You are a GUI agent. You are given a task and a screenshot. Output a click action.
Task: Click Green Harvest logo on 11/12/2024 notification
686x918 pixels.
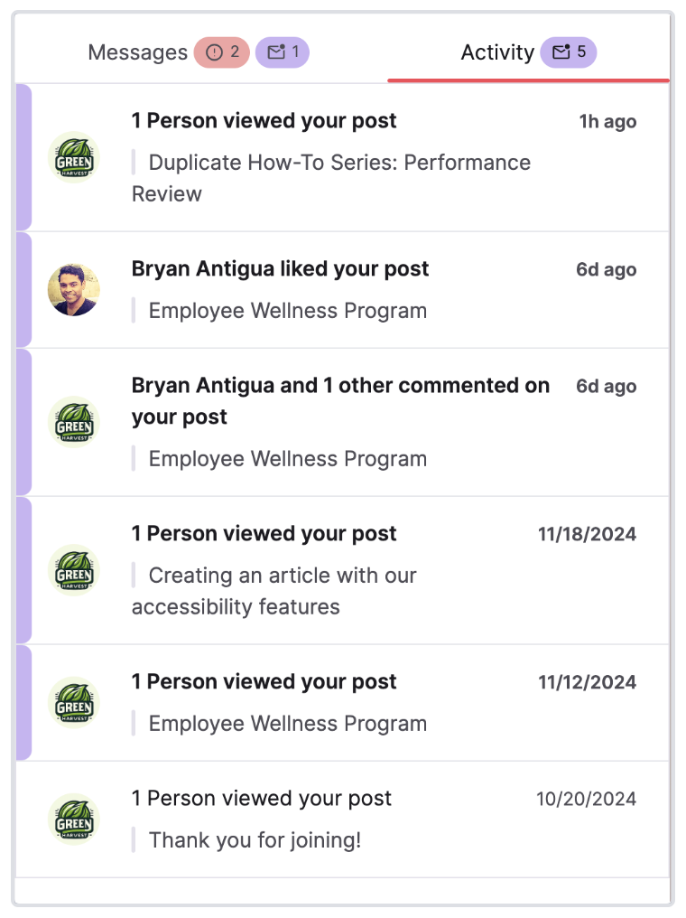pos(74,703)
